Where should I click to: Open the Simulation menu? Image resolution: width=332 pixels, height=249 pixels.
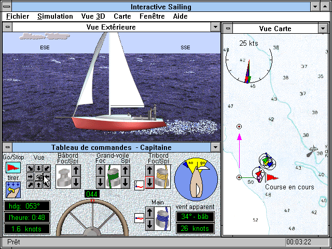click(x=55, y=16)
